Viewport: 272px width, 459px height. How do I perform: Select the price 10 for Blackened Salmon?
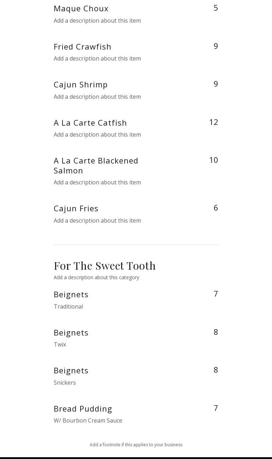click(x=213, y=160)
